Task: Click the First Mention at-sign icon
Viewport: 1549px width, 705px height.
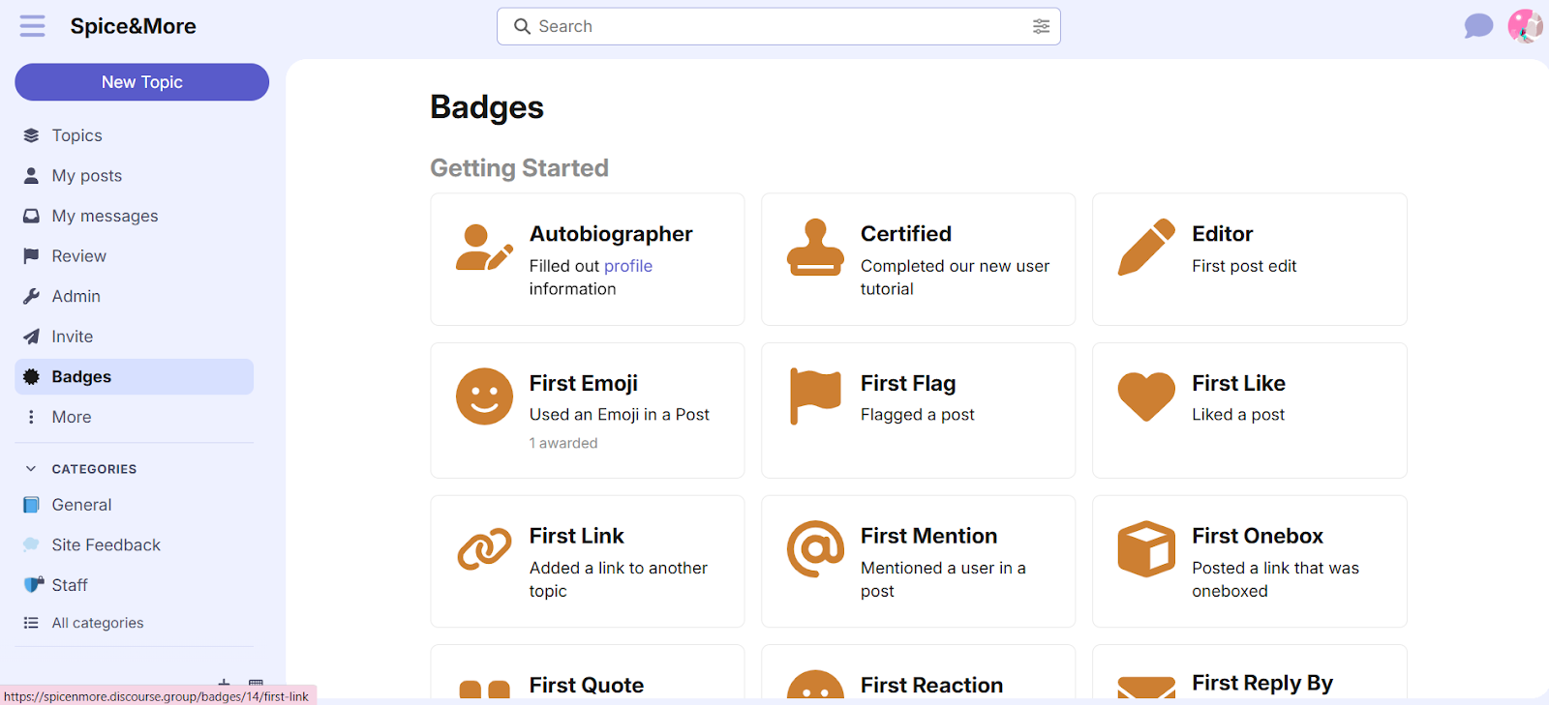Action: click(x=815, y=548)
